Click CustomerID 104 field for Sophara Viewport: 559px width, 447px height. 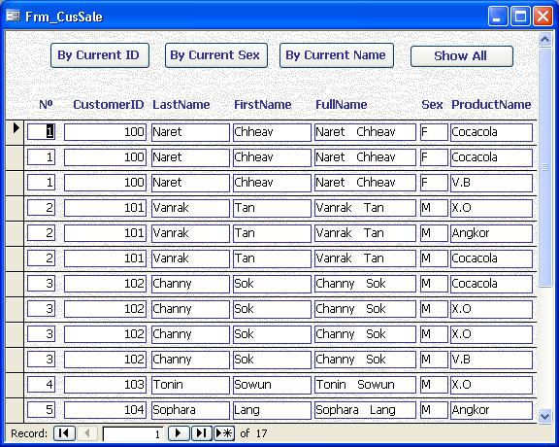click(x=105, y=410)
